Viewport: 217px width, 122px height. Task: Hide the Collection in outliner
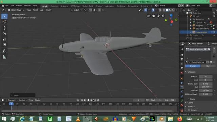point(214,13)
